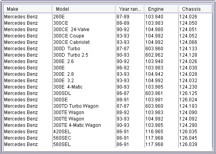Image resolution: width=216 pixels, height=154 pixels.
Task: Select the 300CE Cabriolet model cell
Action: [84, 42]
